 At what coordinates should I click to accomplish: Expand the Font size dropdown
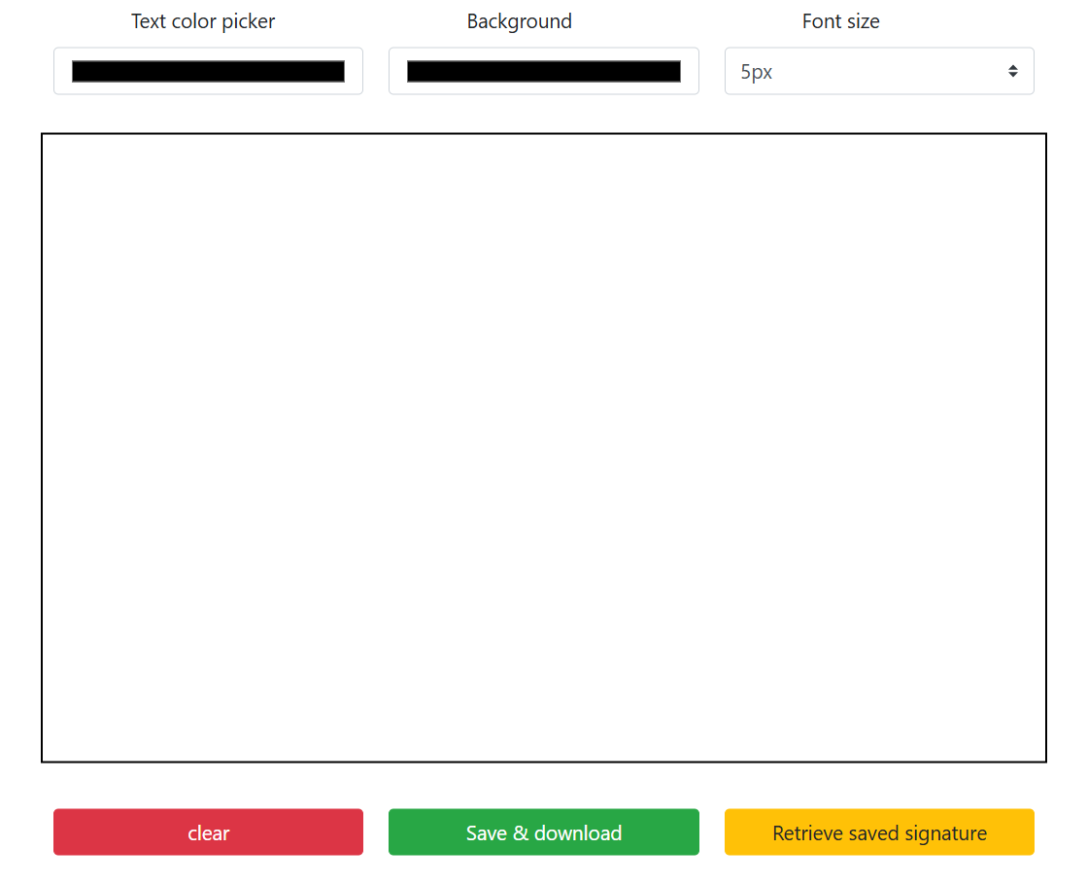click(x=879, y=71)
